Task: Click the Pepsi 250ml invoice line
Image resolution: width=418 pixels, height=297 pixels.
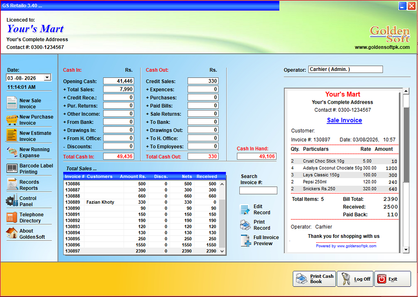Action: pos(344,182)
